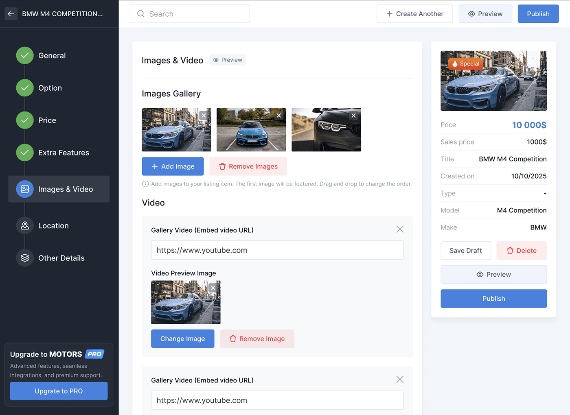Click the green checkmark icon beside Price
Screen dimensions: 570x415
tap(24, 120)
